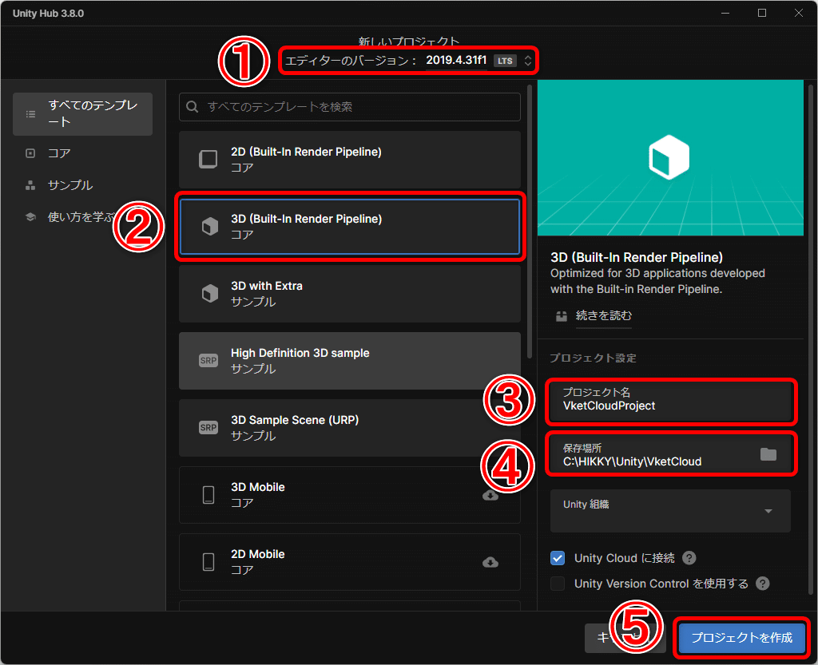
Task: Click the phone icon of 2D Mobile
Action: click(x=208, y=562)
